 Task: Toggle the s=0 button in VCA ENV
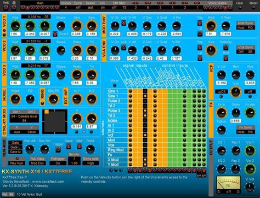[x=124, y=47]
